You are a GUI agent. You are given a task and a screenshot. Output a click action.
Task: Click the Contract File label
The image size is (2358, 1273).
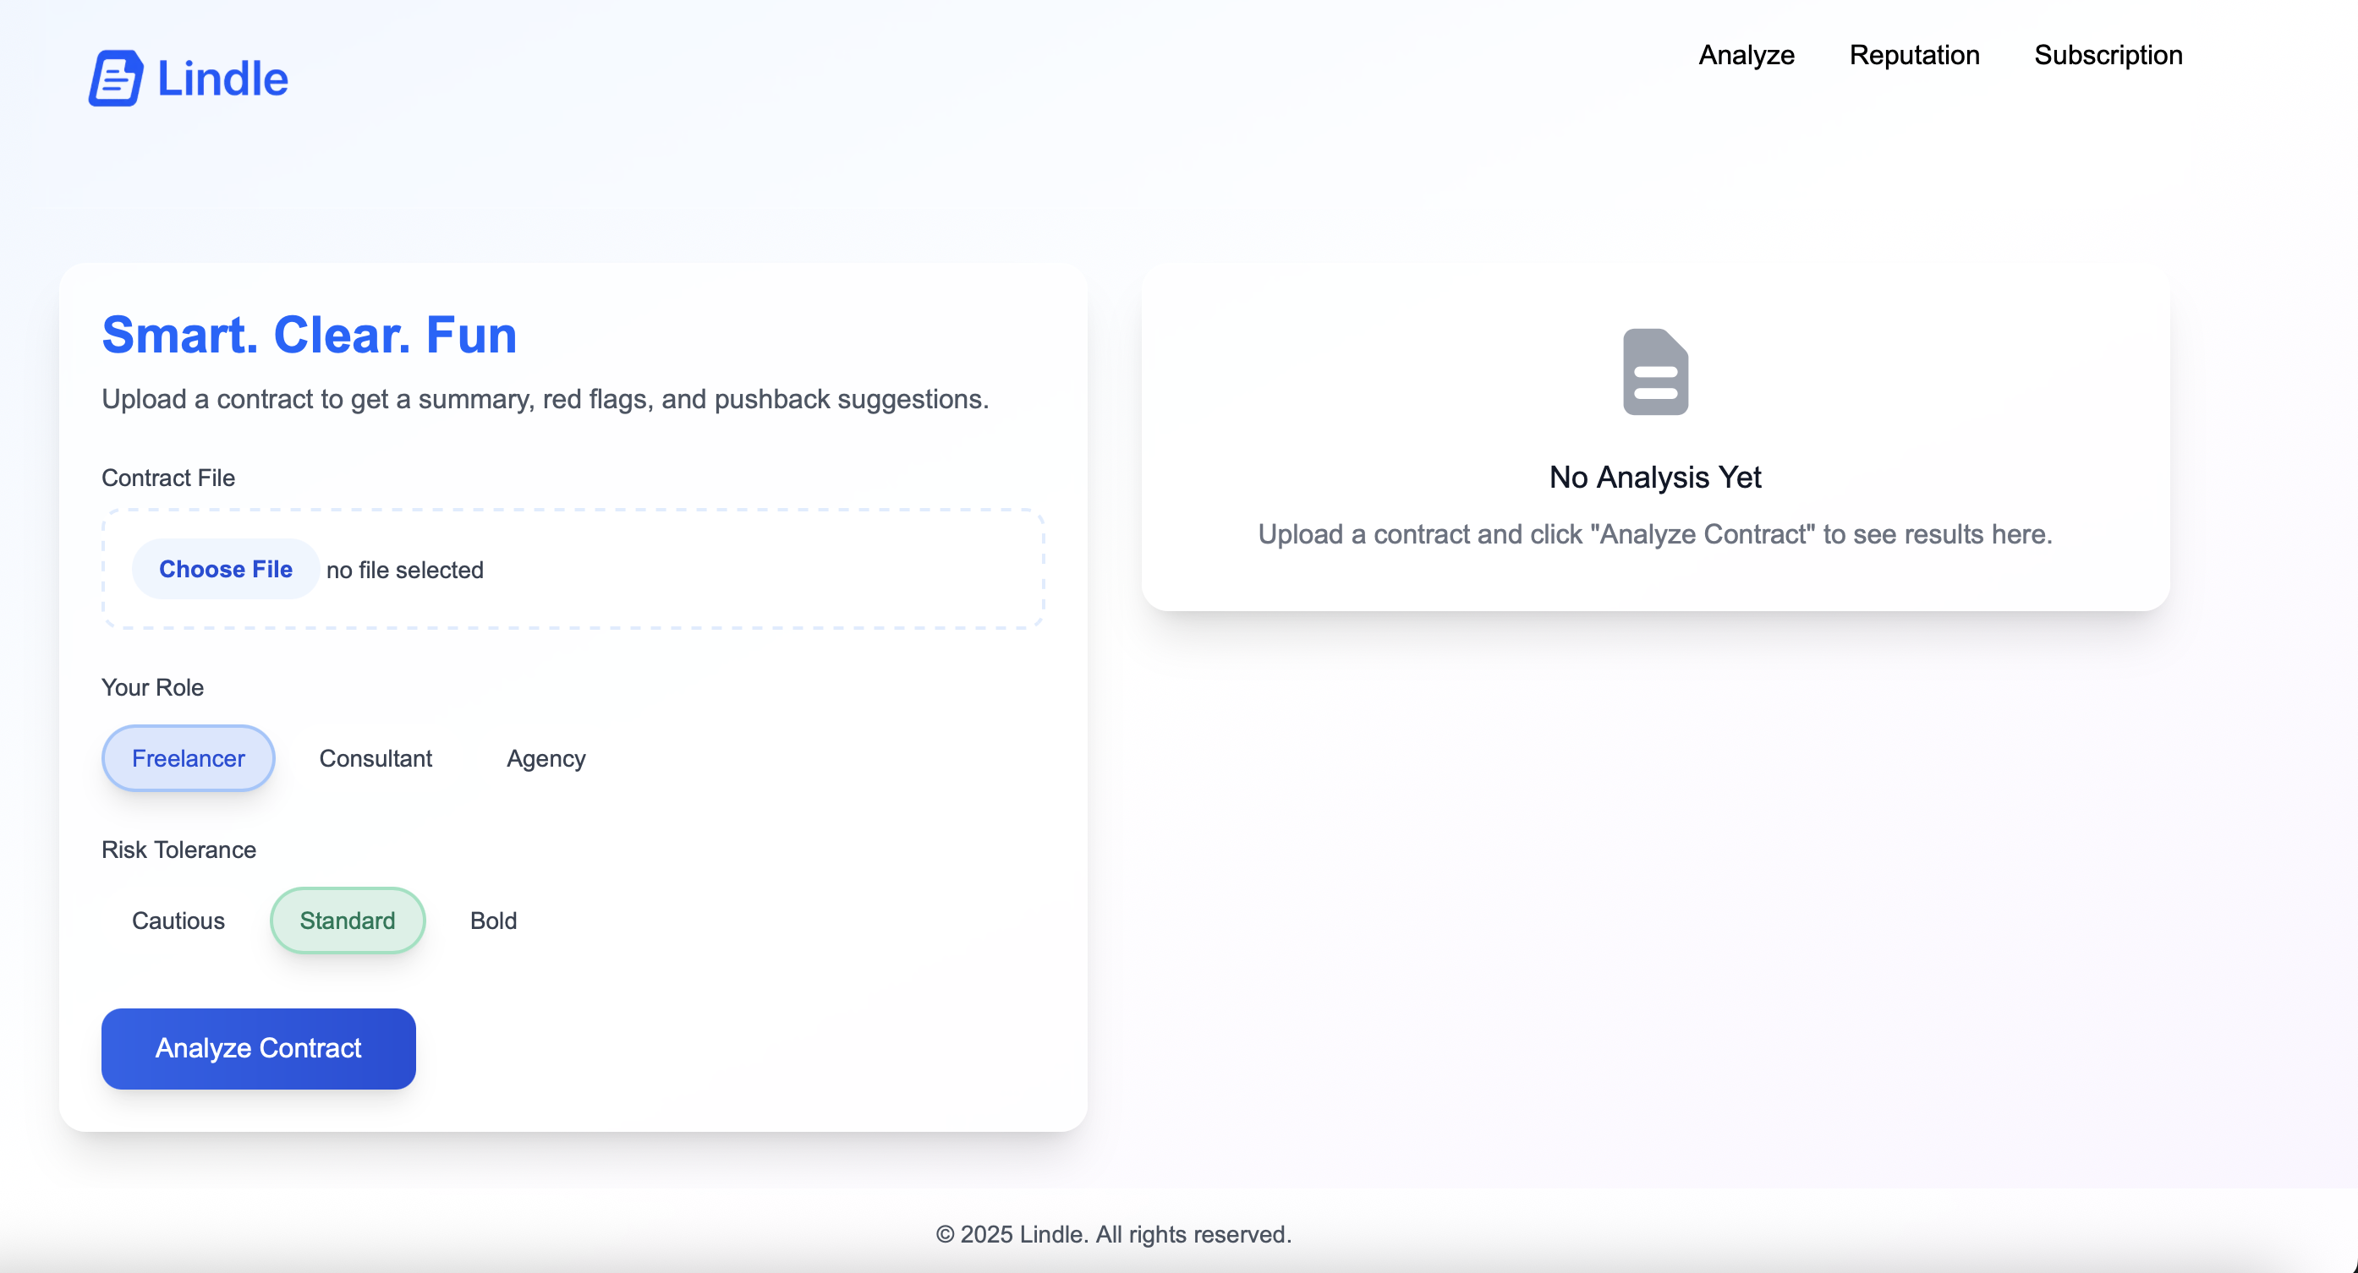(167, 478)
